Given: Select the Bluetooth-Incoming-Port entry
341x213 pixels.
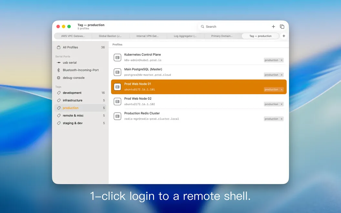Looking at the screenshot, I should 80,70.
